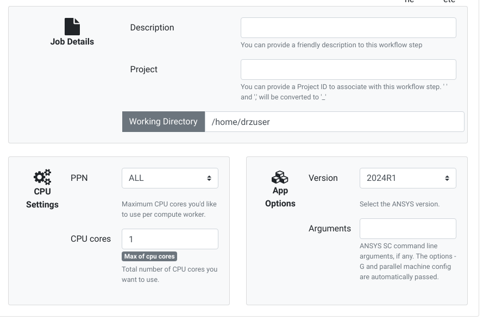Focus the Project input field

point(348,70)
